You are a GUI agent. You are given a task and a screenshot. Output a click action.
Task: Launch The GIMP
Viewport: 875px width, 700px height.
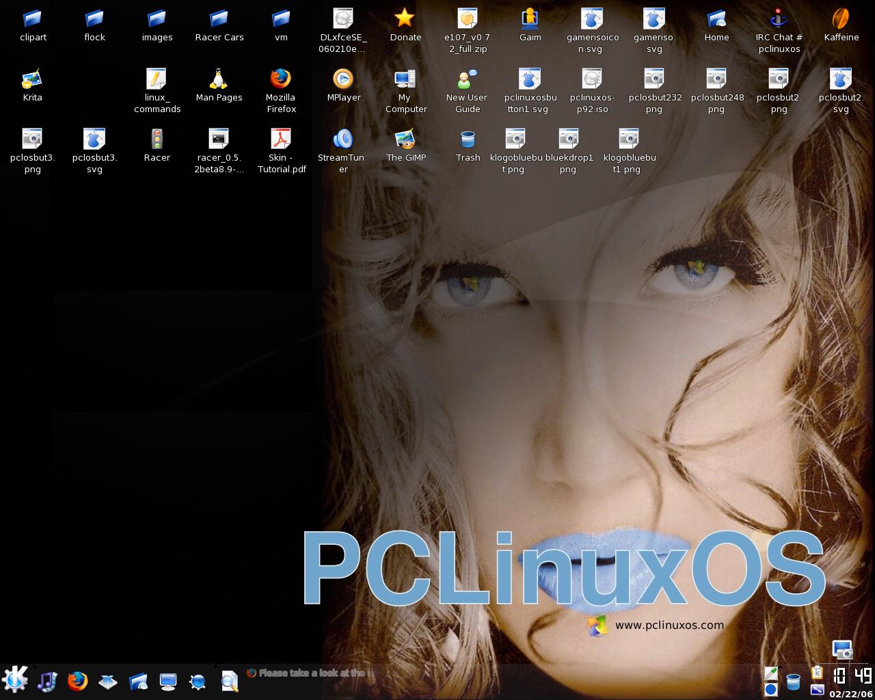(x=405, y=139)
